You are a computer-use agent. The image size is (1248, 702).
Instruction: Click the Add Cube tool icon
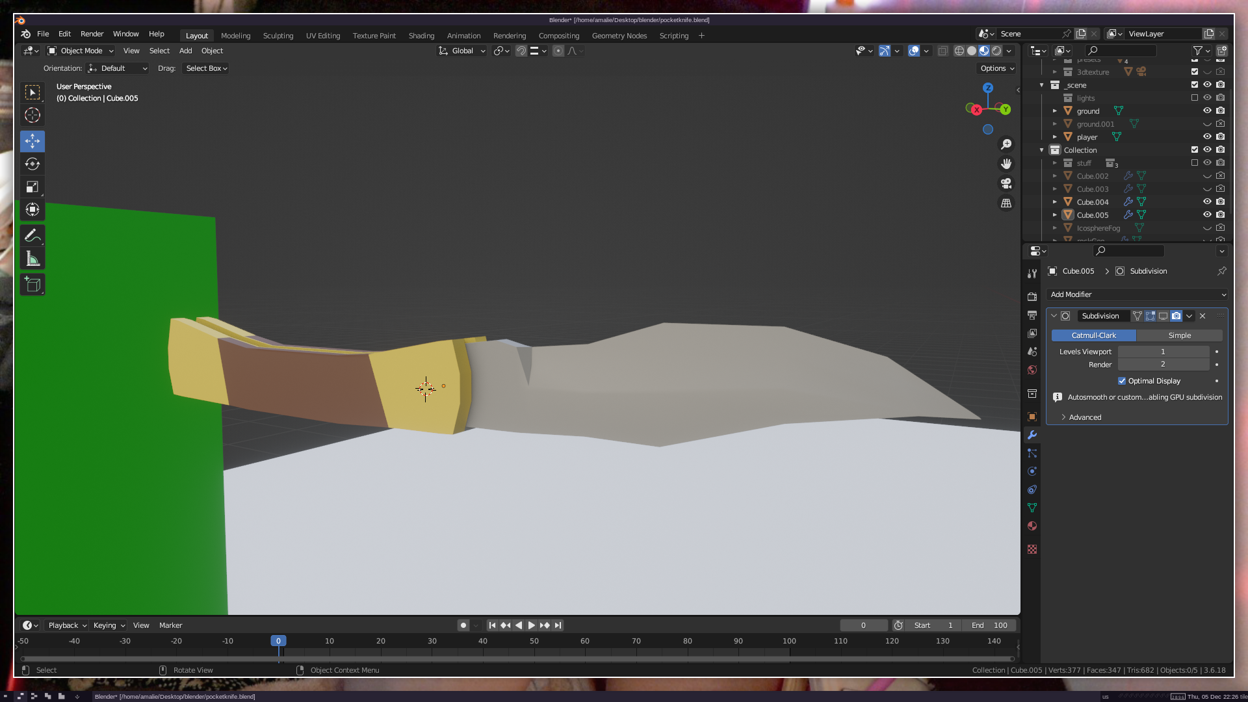pos(32,284)
